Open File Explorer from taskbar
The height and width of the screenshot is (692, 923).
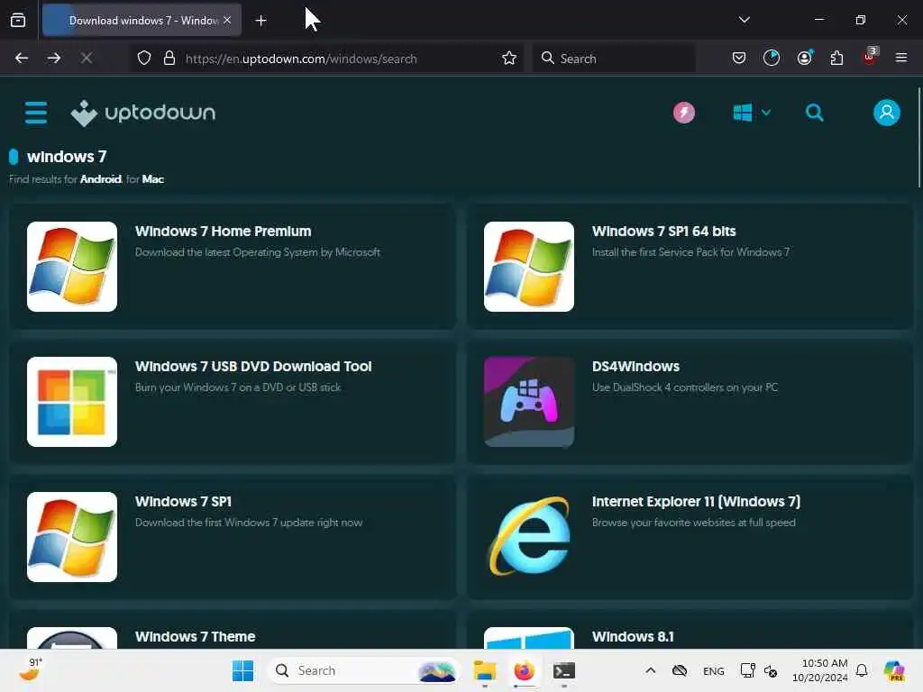pyautogui.click(x=484, y=670)
